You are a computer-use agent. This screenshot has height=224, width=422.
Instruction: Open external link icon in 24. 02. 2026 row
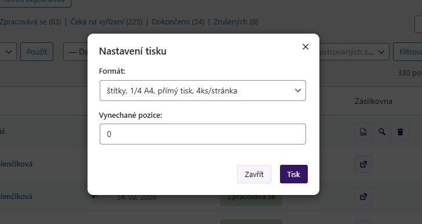point(363,197)
